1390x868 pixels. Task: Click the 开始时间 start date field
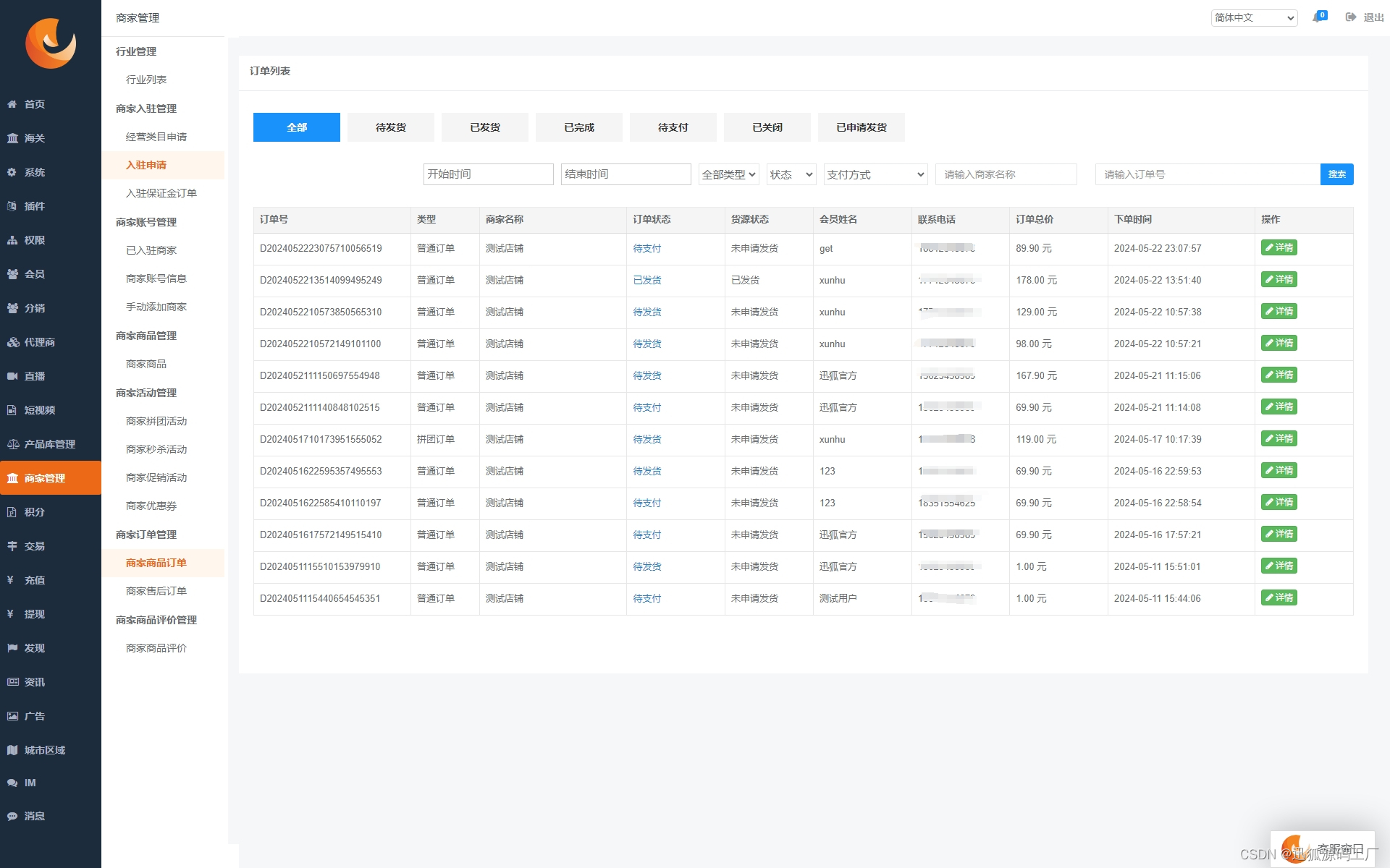[488, 174]
